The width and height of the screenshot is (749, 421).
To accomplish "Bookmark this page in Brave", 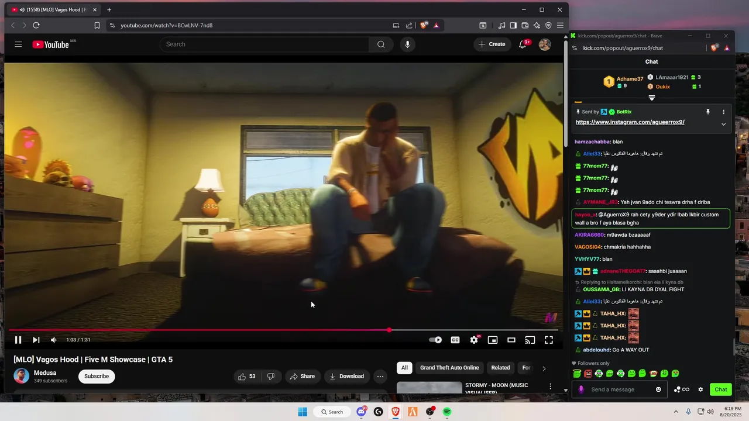I will tap(97, 25).
